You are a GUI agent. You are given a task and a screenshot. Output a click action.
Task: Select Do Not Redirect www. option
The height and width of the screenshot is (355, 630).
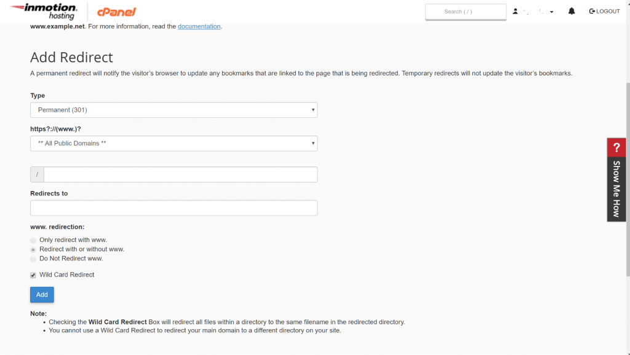click(x=33, y=259)
